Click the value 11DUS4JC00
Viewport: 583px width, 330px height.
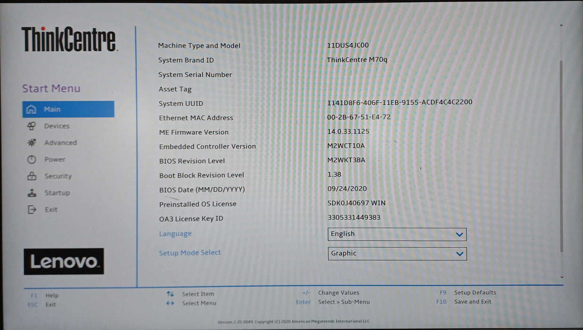point(348,46)
